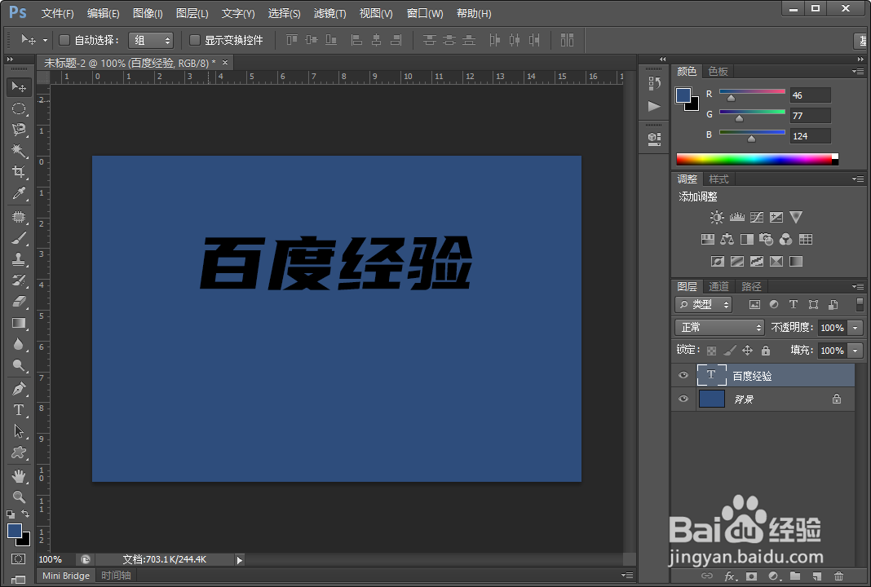Screen dimensions: 871x587
Task: Toggle lock all
Action: click(x=766, y=351)
